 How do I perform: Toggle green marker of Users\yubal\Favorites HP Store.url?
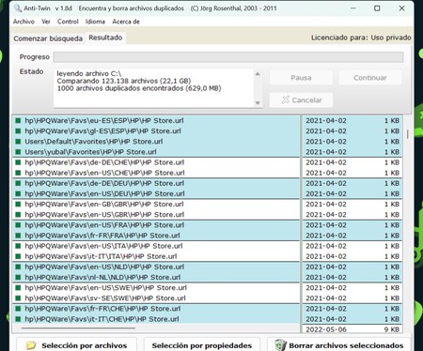click(18, 152)
